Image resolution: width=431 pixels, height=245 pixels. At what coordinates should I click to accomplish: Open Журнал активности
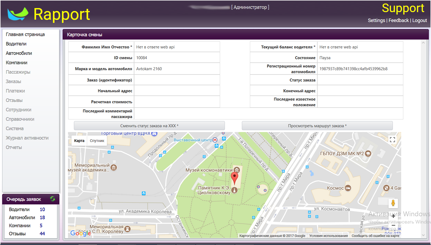27,138
